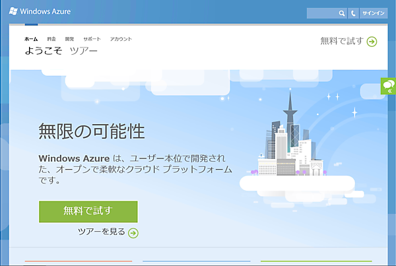Click the ツアーを見る link
Image resolution: width=396 pixels, height=266 pixels.
coord(102,232)
